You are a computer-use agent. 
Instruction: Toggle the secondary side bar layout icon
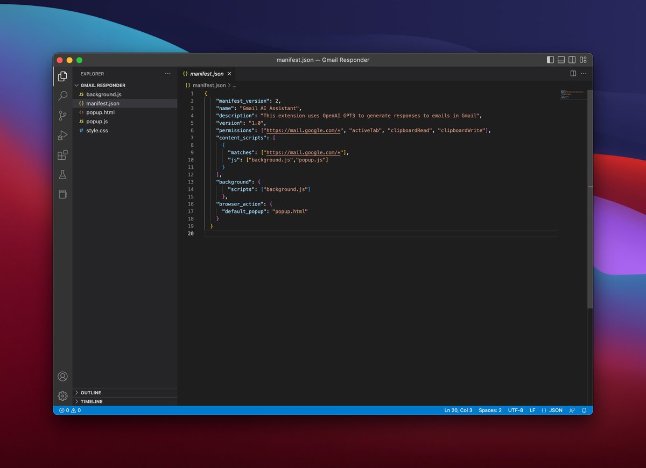572,60
